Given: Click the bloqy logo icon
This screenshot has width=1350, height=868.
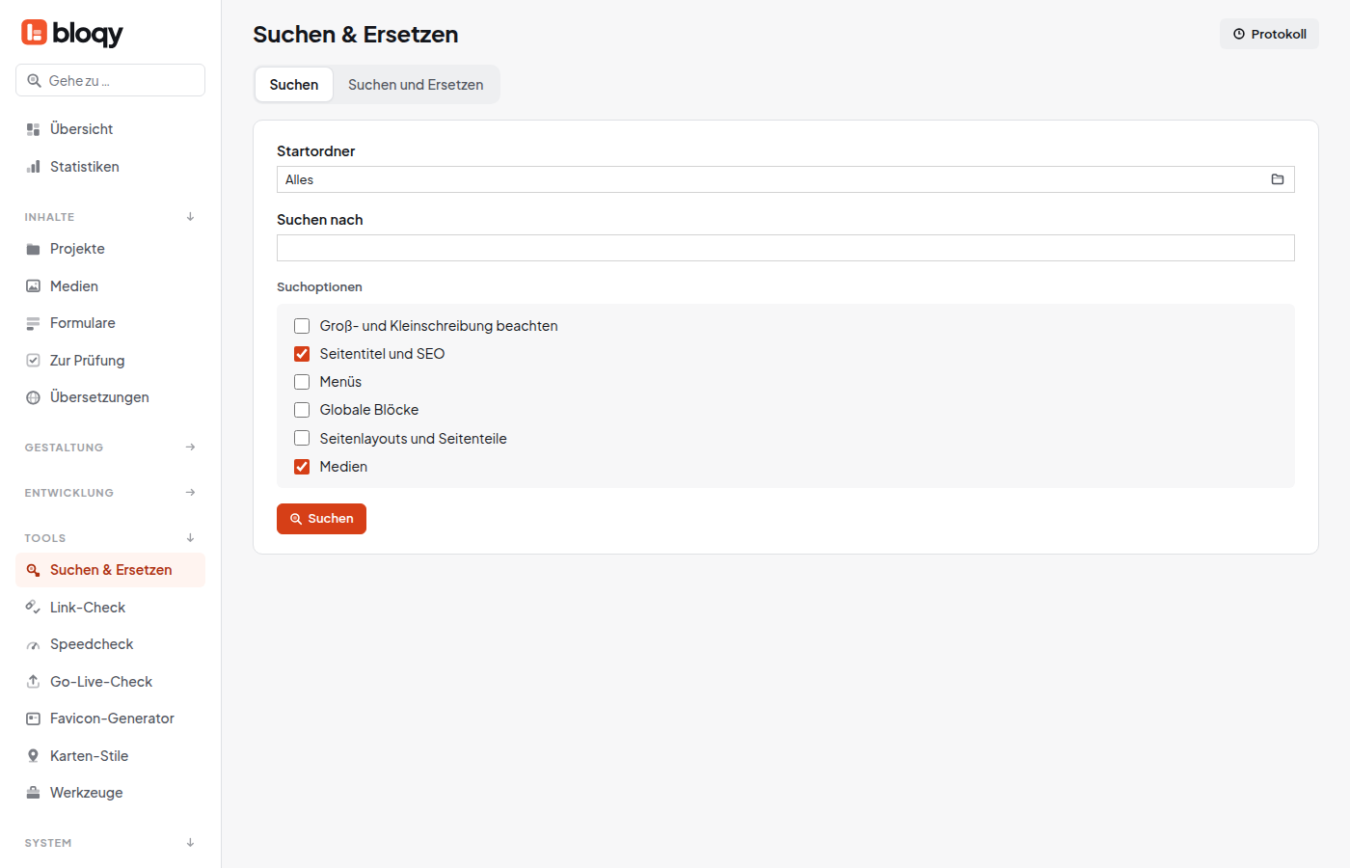Looking at the screenshot, I should click(34, 33).
